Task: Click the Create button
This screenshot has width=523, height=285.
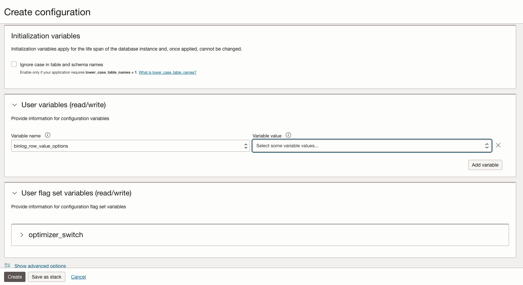Action: [x=14, y=277]
